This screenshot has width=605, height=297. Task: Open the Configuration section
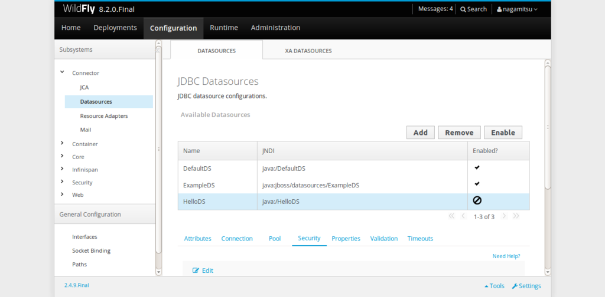pos(173,28)
